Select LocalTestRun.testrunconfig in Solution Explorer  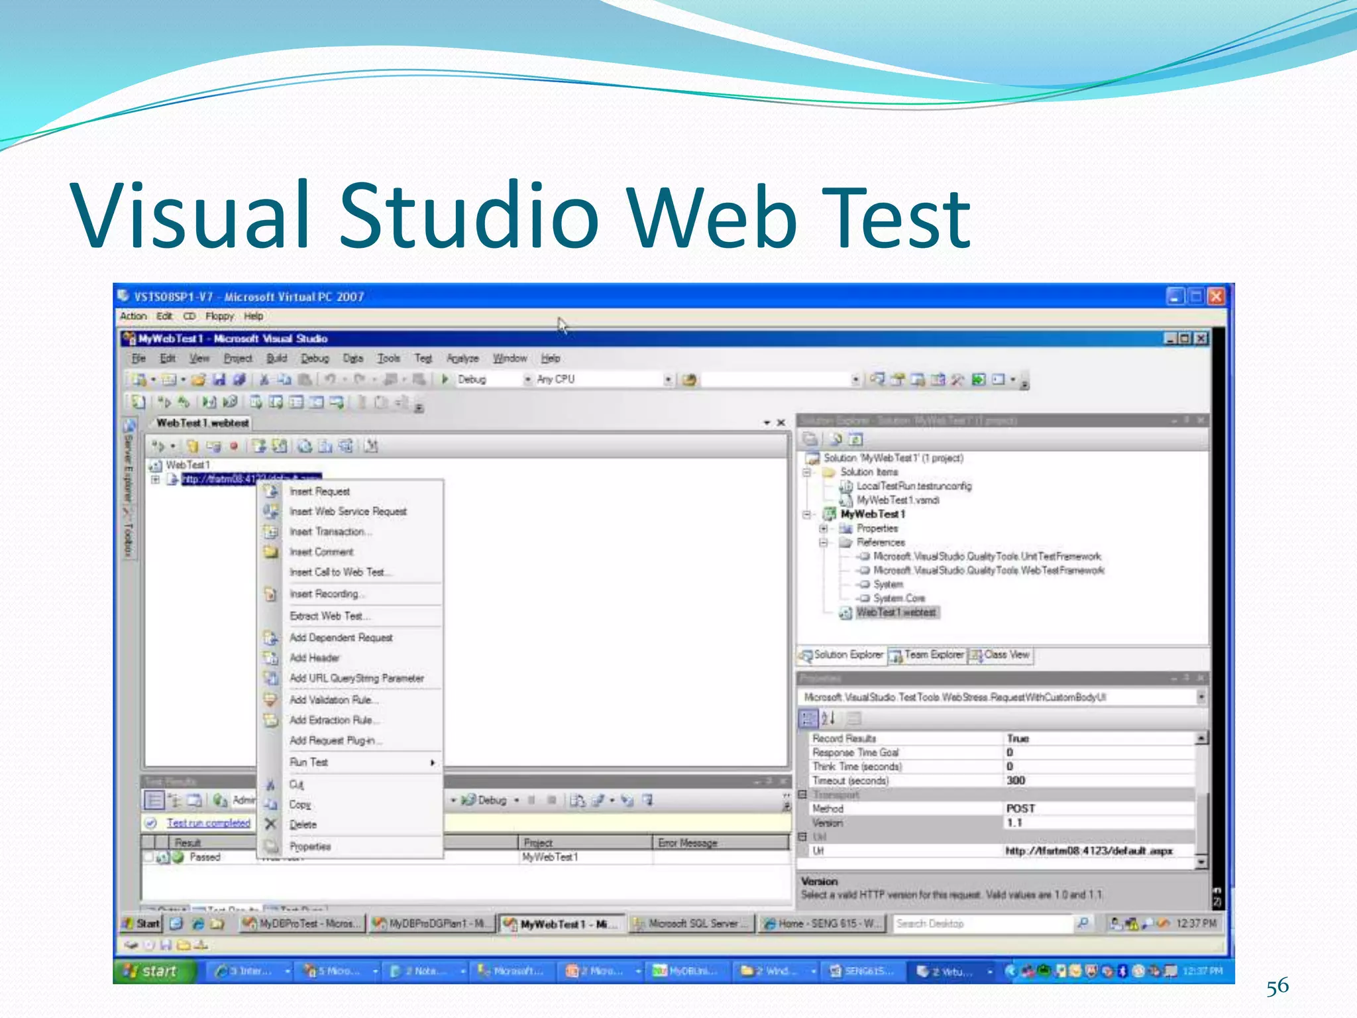point(914,486)
